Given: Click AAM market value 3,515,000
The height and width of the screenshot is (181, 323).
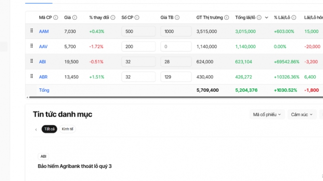Looking at the screenshot, I should tap(207, 31).
